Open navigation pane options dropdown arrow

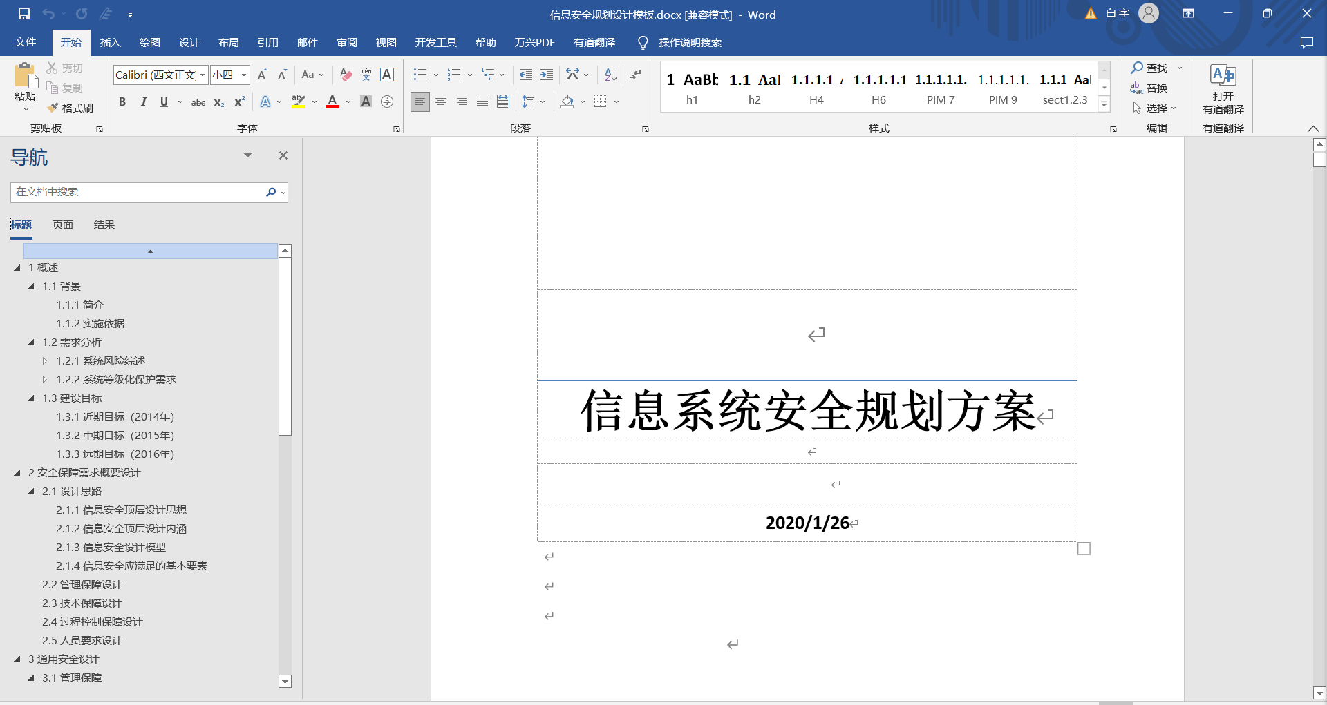coord(247,155)
